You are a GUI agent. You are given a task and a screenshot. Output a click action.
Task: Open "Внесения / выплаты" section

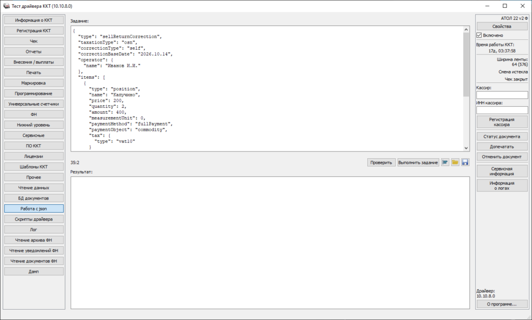click(x=34, y=62)
